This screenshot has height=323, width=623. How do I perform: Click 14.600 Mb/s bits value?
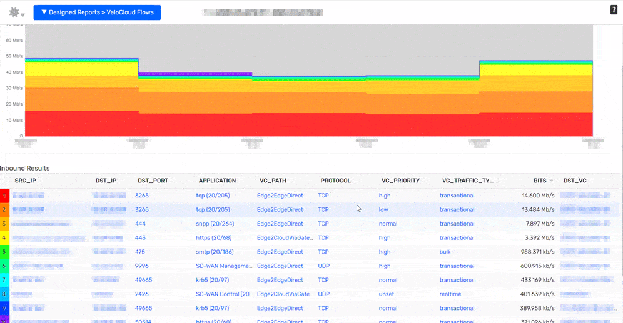[538, 196]
